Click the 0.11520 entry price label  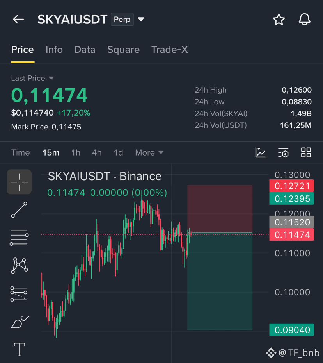tap(292, 222)
